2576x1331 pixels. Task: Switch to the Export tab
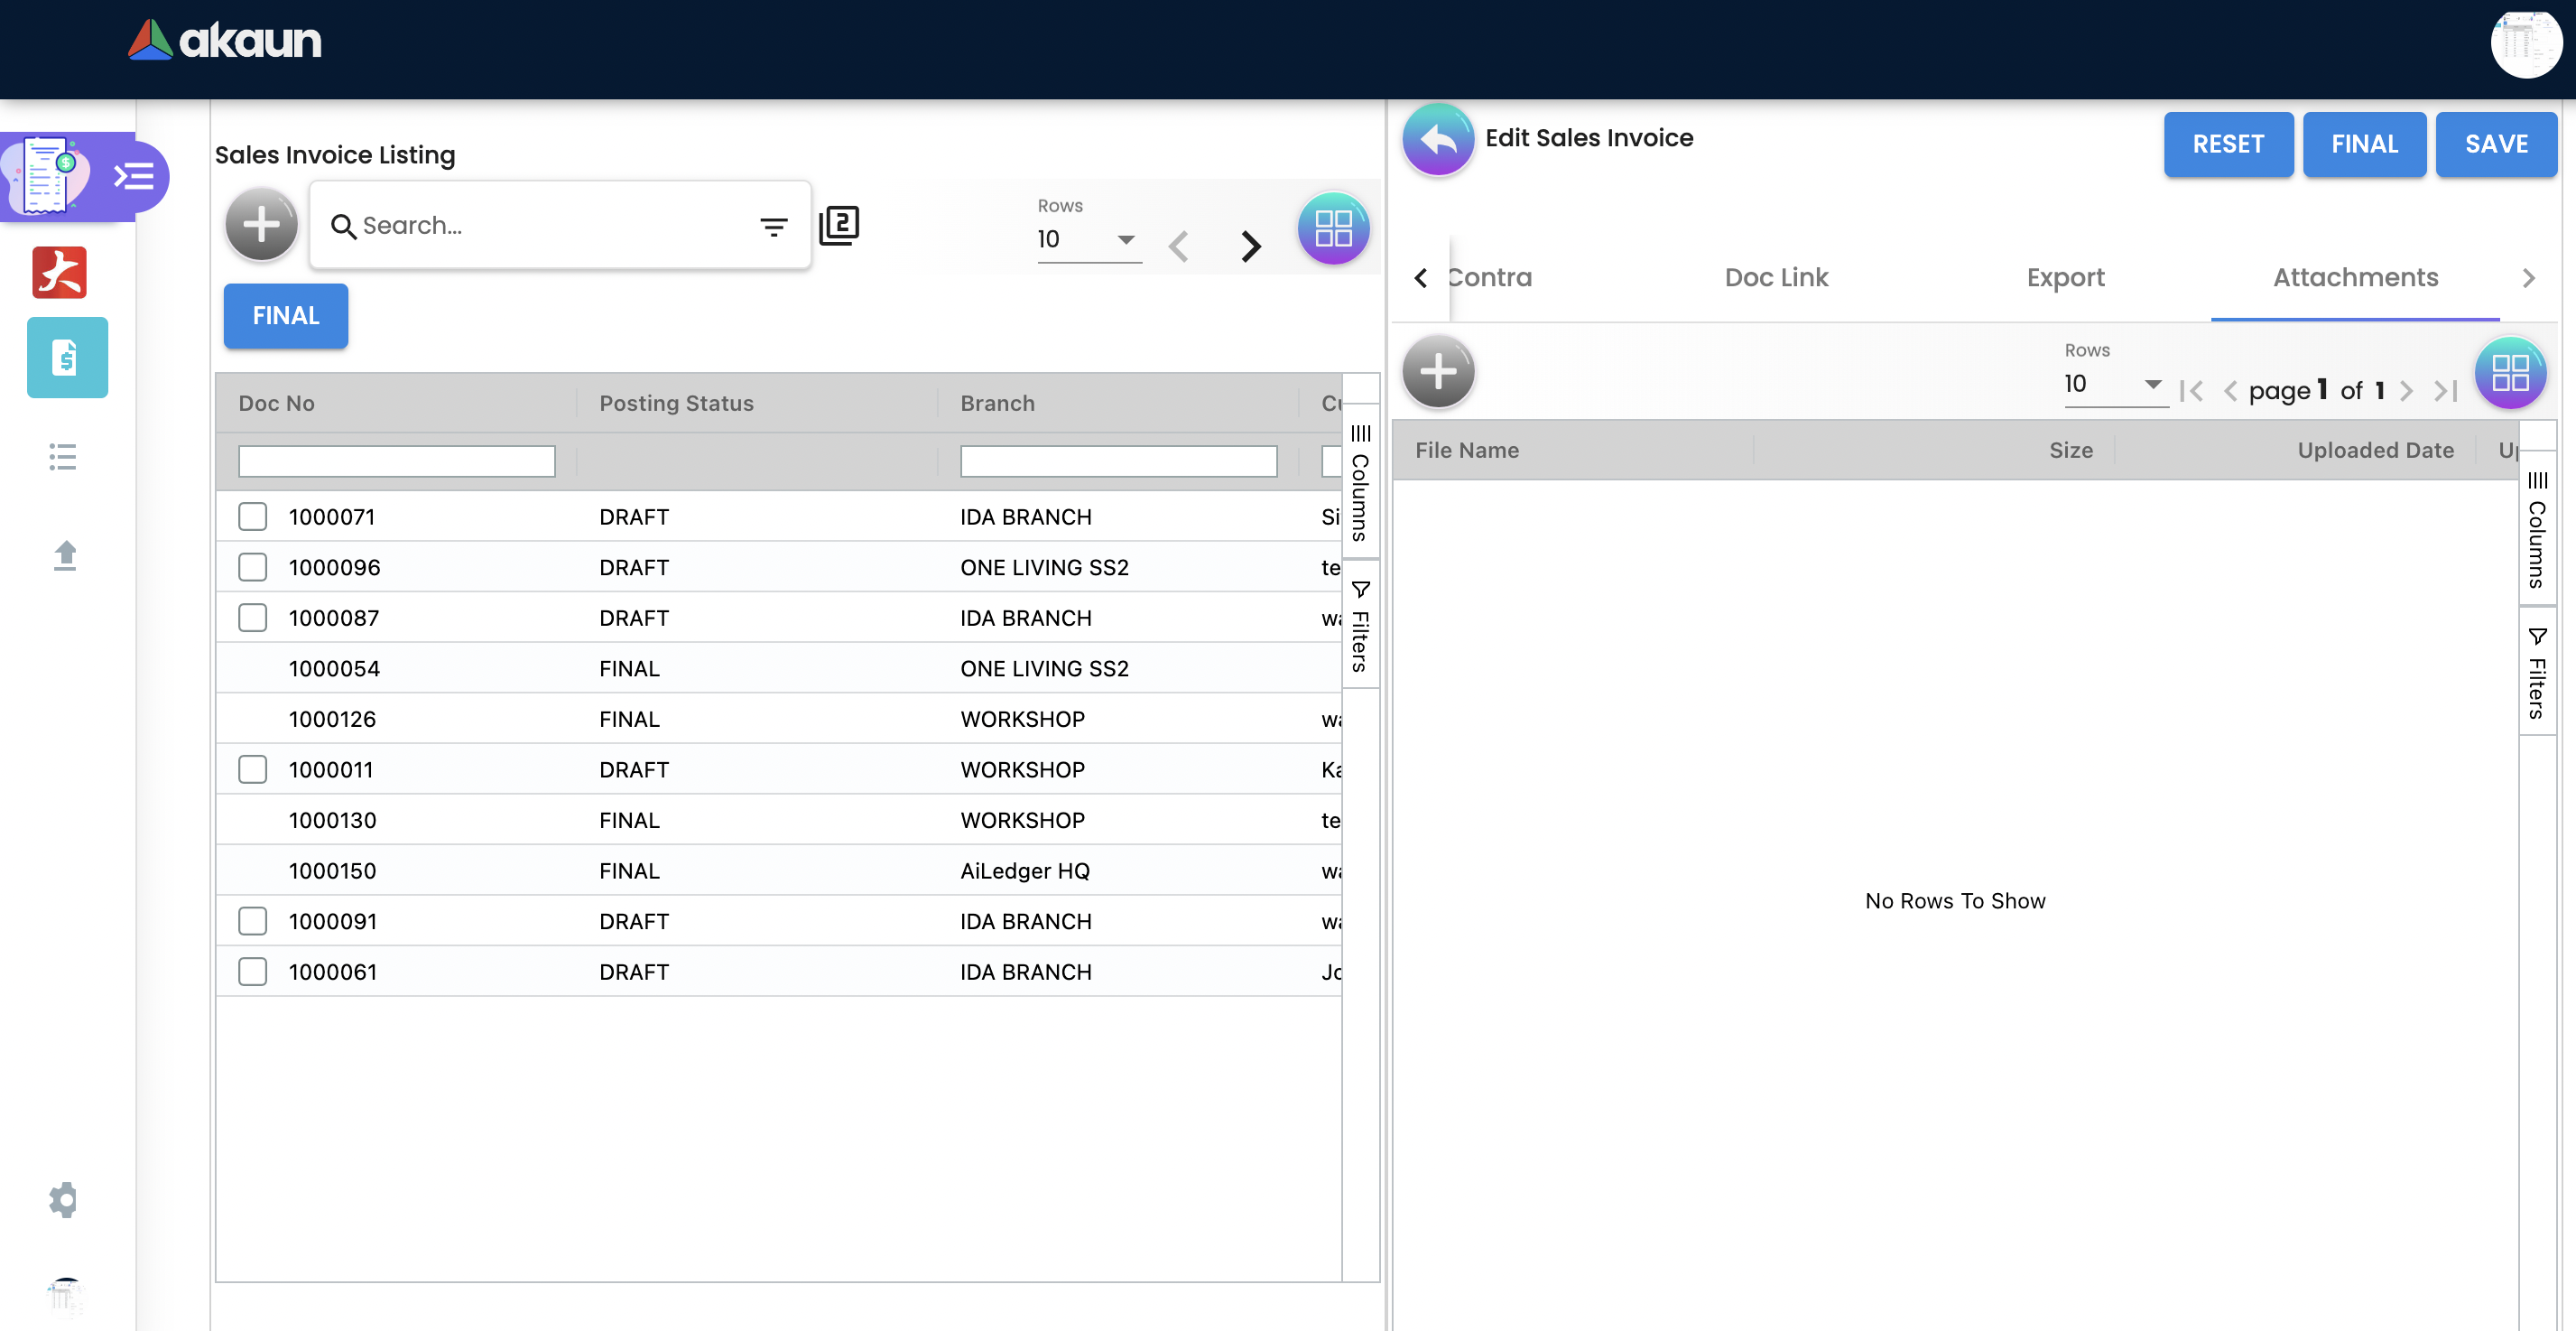(2065, 277)
